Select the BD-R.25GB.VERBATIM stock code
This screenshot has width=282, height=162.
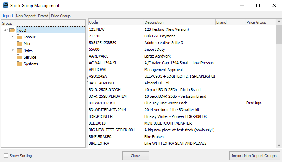[108, 96]
